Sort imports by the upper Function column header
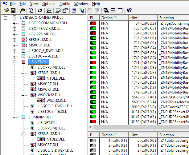This screenshot has width=189, height=155. (173, 18)
